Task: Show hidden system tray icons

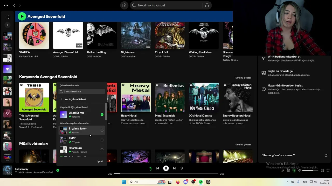Action: click(287, 182)
